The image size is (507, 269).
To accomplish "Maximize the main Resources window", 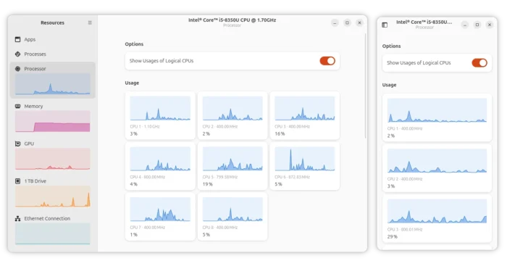I will [347, 22].
